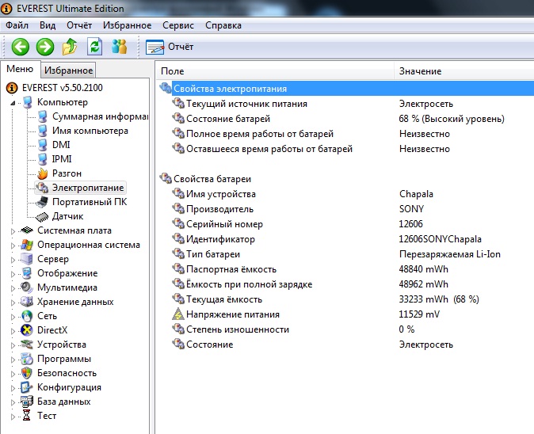Select the Состояние батарей row
The width and height of the screenshot is (534, 434).
346,119
